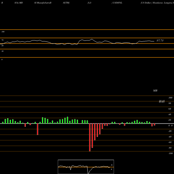Click the MR panel's -40 axis label
The height and width of the screenshot is (174, 174).
coord(170,137)
